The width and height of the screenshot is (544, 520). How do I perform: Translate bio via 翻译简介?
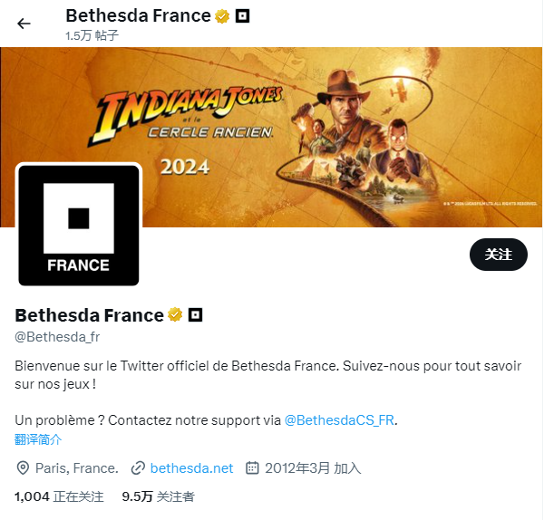tap(38, 439)
